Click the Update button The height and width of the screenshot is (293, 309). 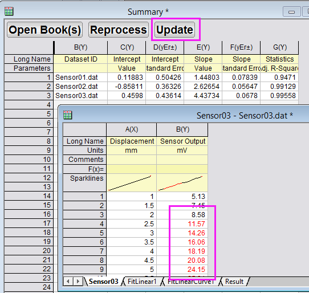[174, 30]
